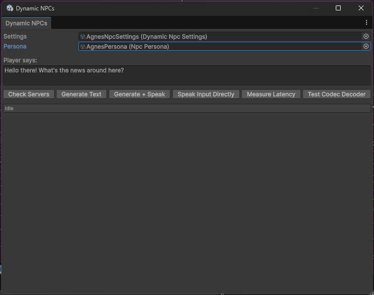Screen dimensions: 374x295
Task: Click the Measure Latency button
Action: (271, 94)
